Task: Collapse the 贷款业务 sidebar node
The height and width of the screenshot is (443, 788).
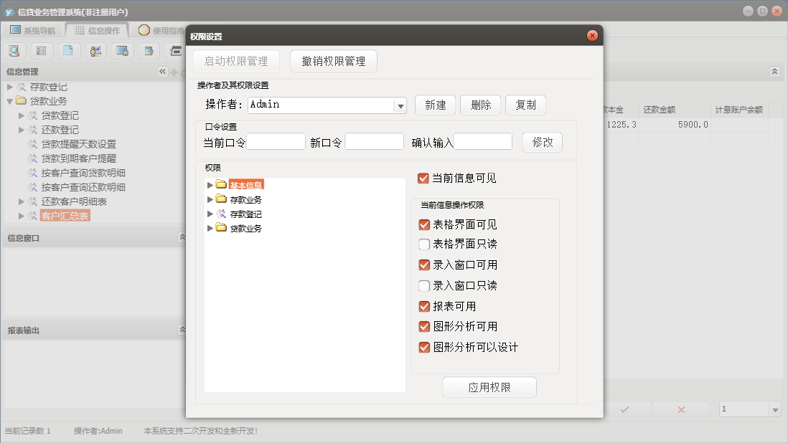Action: pyautogui.click(x=9, y=101)
